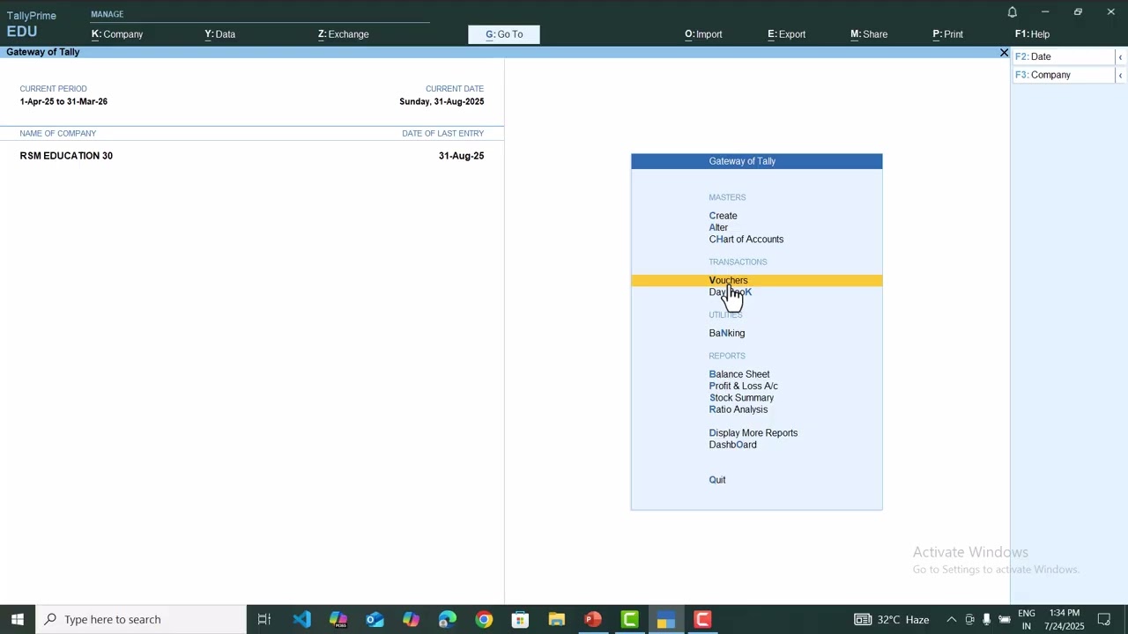Image resolution: width=1128 pixels, height=634 pixels.
Task: Open the DashbOard entry
Action: click(x=733, y=445)
